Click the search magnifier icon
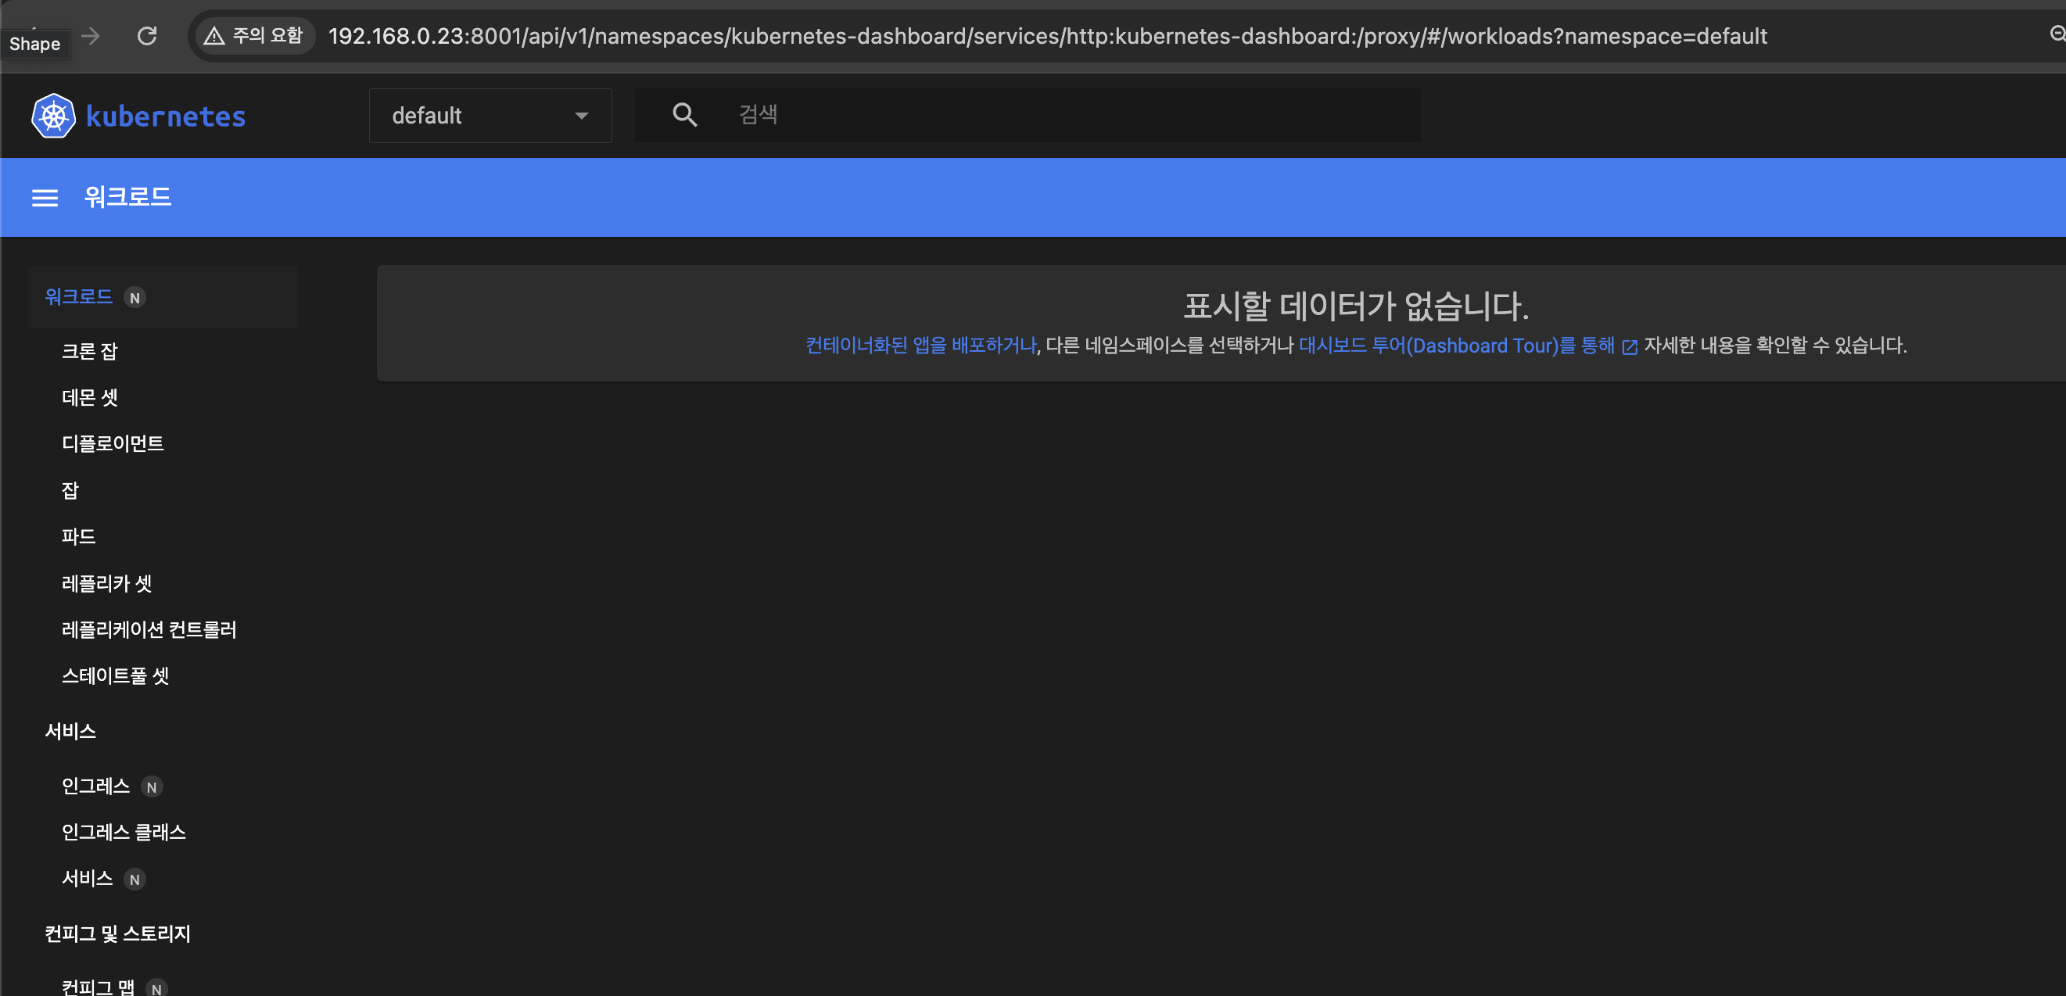 tap(684, 116)
